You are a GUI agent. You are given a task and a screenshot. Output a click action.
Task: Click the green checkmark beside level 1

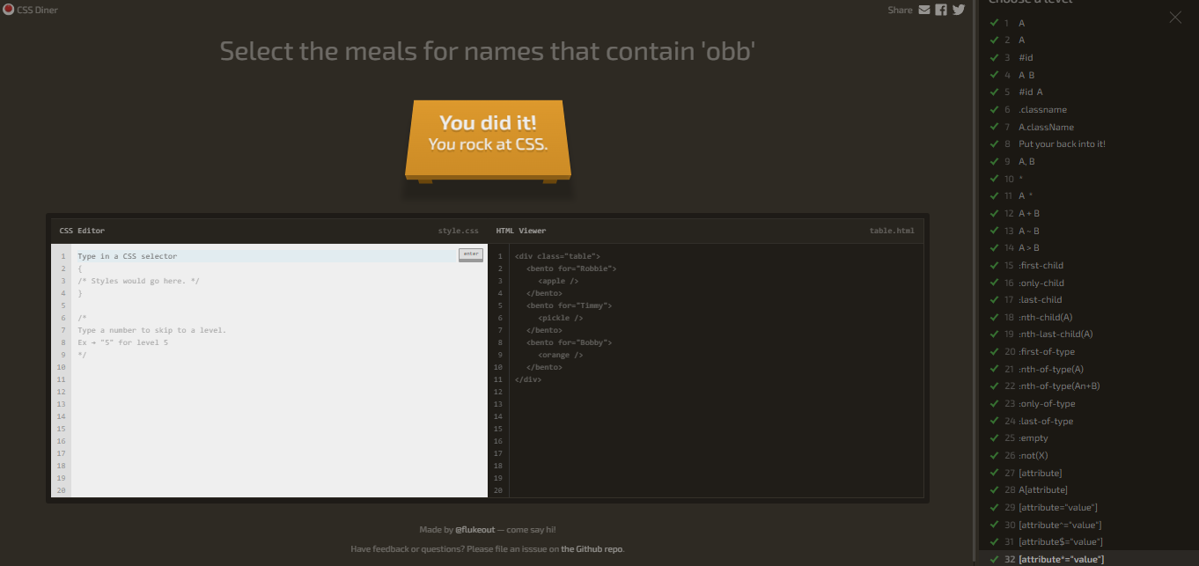(x=994, y=23)
